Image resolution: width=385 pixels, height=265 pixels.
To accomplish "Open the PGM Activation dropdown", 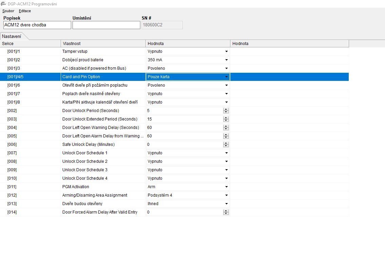I will click(226, 187).
